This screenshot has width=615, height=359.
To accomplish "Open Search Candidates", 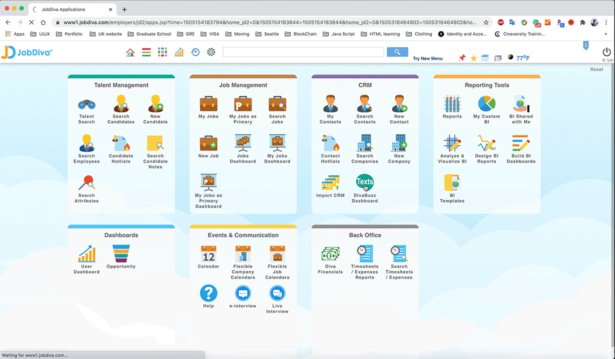I will [x=121, y=103].
